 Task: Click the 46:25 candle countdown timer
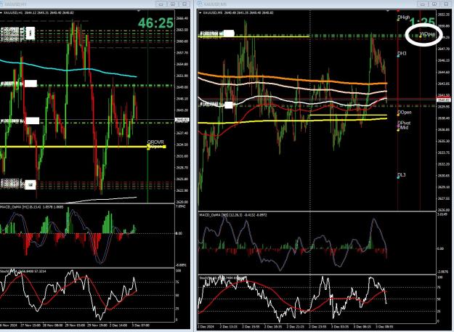tap(155, 23)
